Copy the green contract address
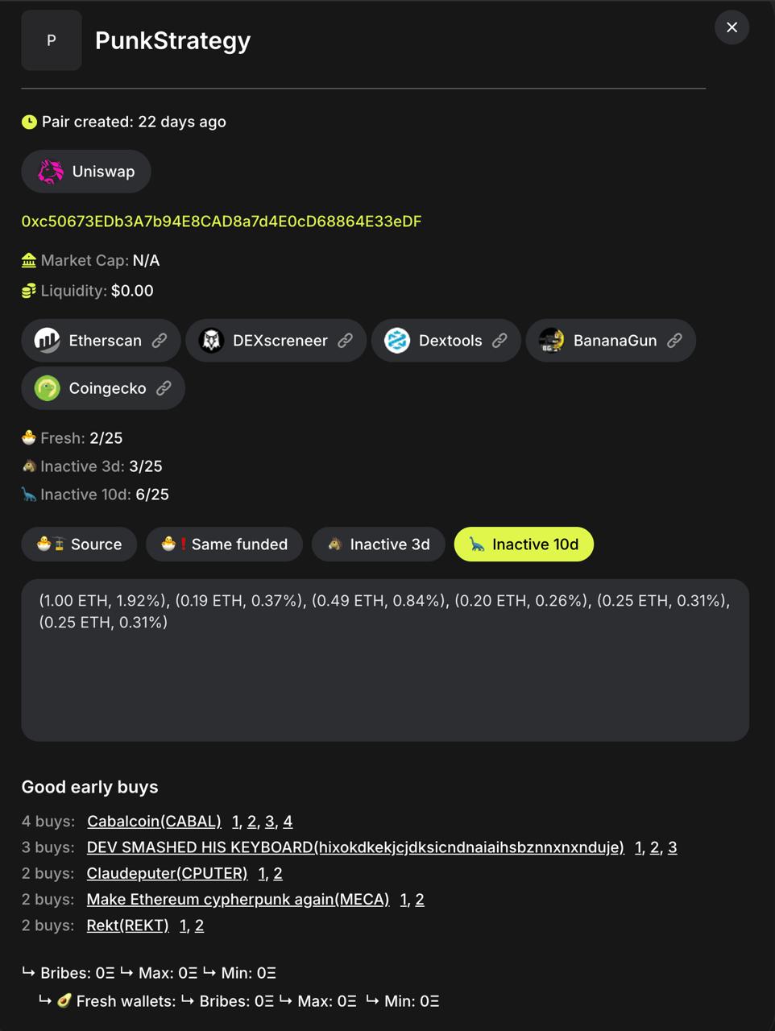This screenshot has width=775, height=1031. pyautogui.click(x=222, y=222)
